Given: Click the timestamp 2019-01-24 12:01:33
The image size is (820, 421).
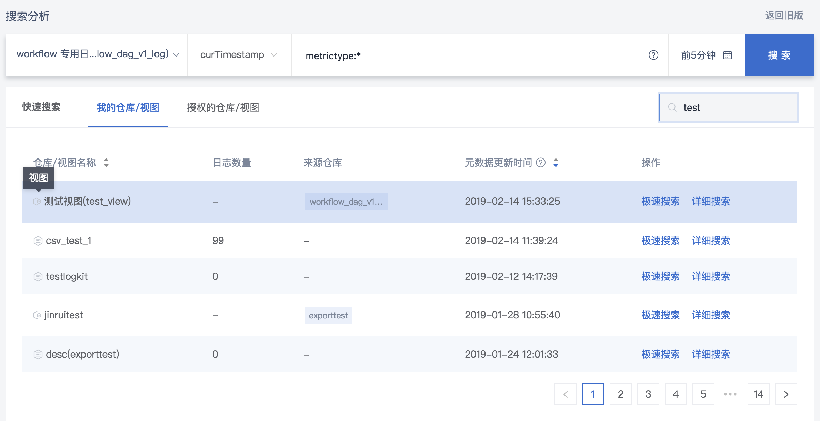Looking at the screenshot, I should coord(511,355).
